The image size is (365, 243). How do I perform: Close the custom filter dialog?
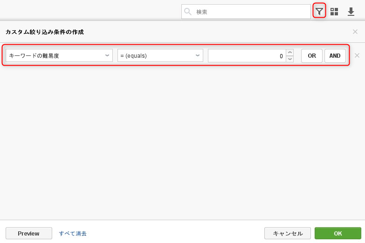tap(355, 32)
